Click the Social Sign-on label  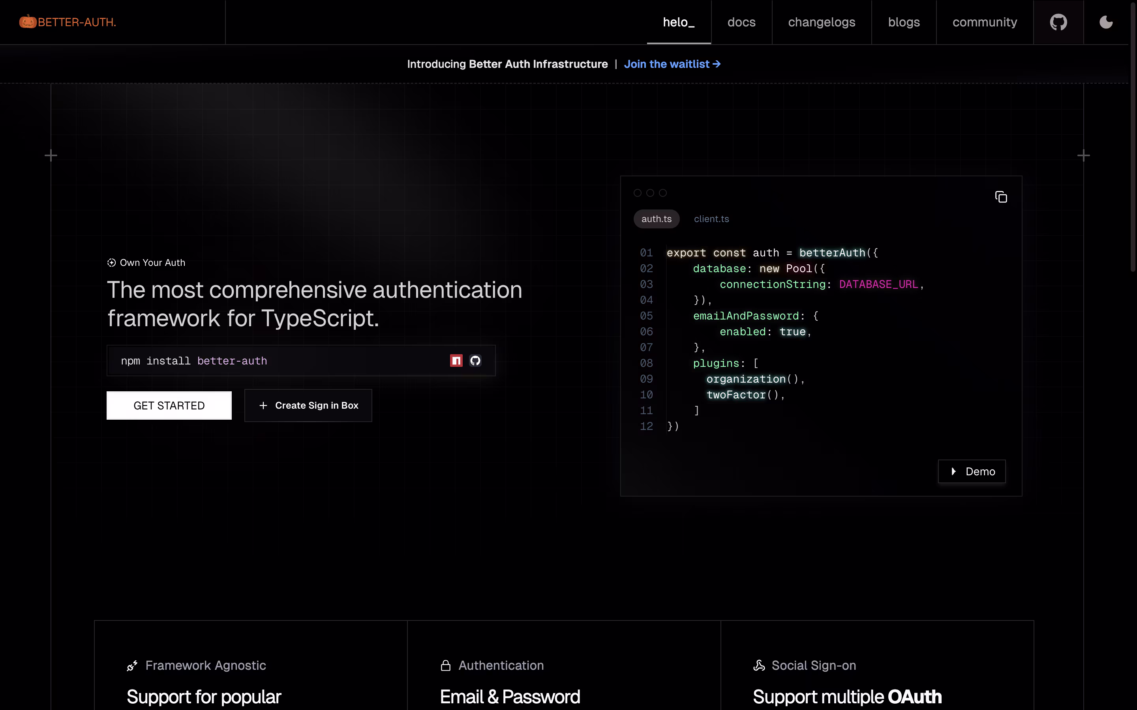point(814,665)
